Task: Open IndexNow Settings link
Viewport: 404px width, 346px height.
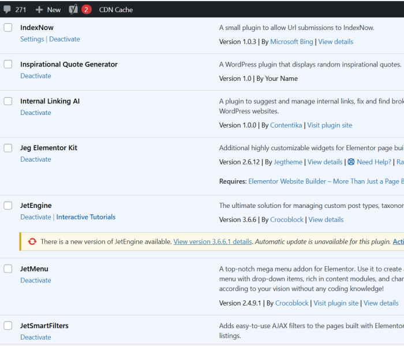Action: [32, 39]
